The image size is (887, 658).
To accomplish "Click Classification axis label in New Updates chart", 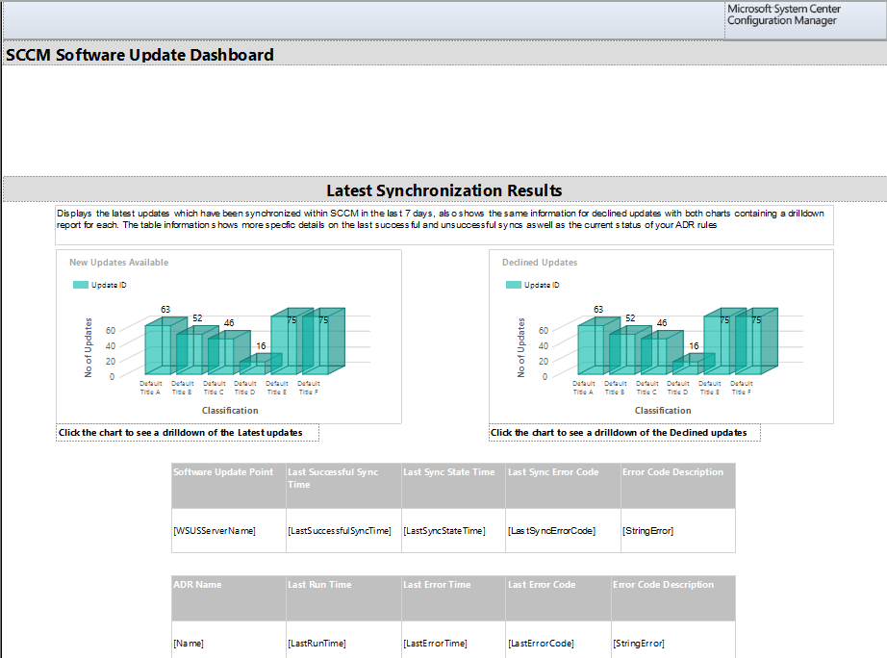I will click(x=230, y=411).
